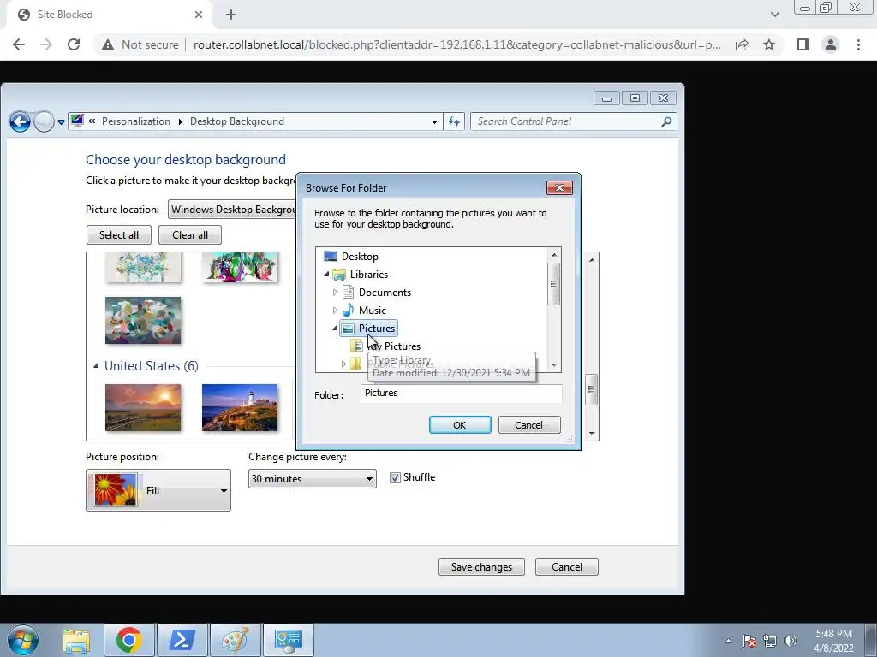Open Paint from taskbar
This screenshot has width=877, height=657.
(236, 640)
